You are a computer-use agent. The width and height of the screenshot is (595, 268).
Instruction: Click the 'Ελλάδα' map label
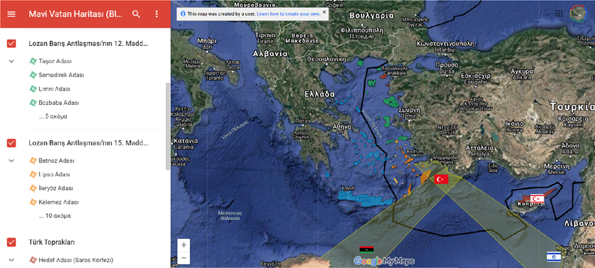tap(320, 94)
